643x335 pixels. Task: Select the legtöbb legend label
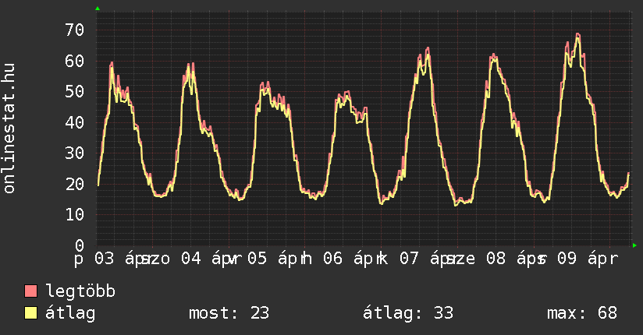(x=81, y=291)
